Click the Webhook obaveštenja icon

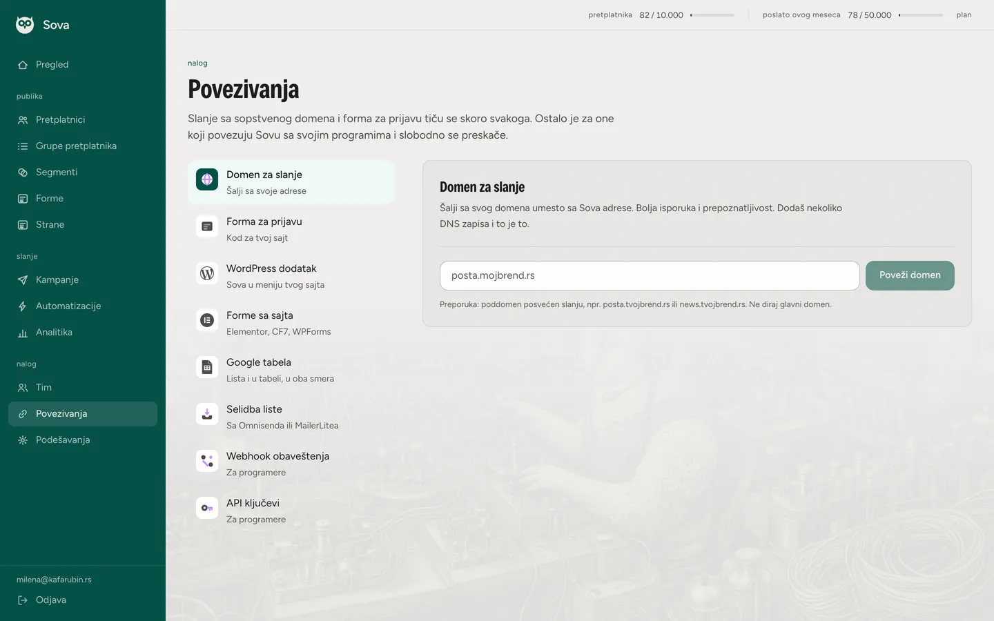click(x=207, y=461)
